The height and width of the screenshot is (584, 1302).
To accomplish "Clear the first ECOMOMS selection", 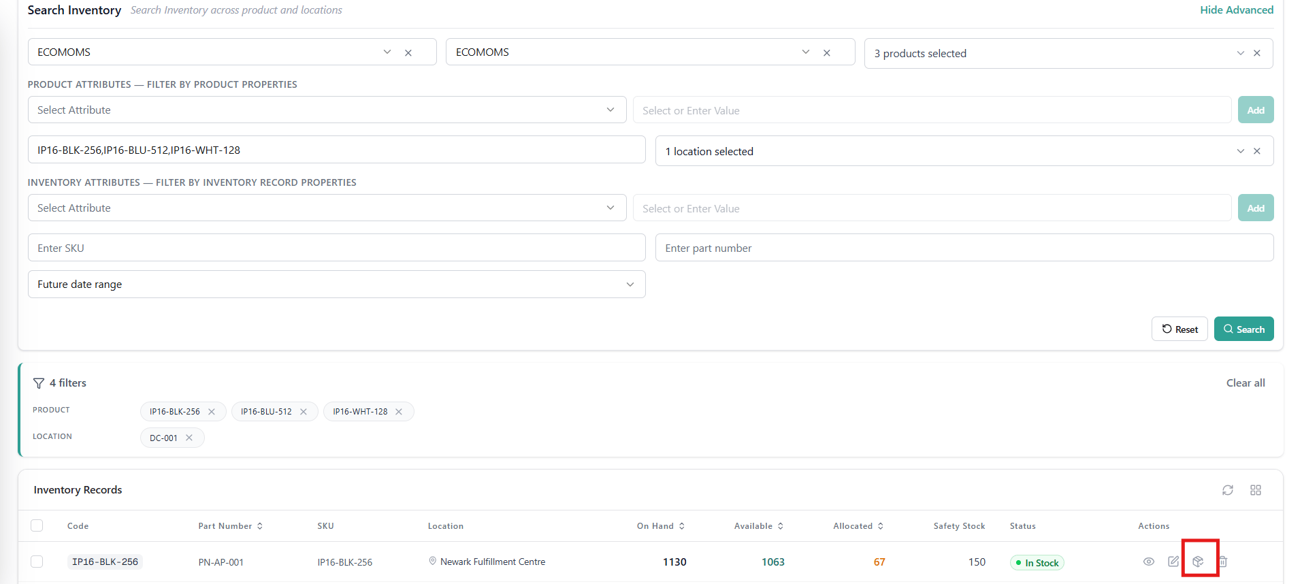I will (x=408, y=52).
